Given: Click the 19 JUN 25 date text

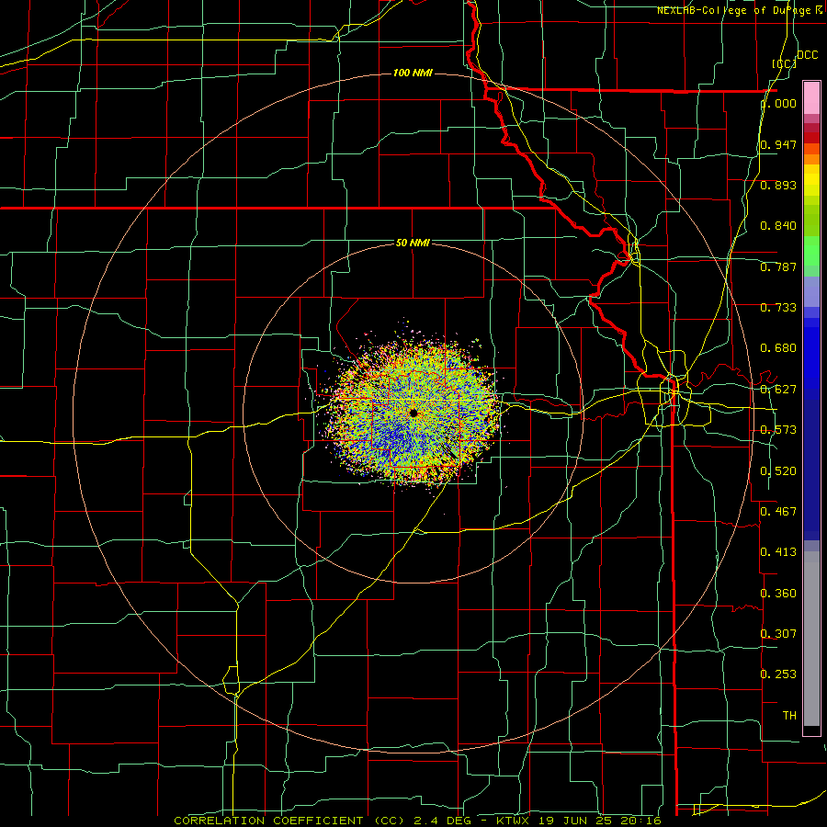Looking at the screenshot, I should 573,821.
